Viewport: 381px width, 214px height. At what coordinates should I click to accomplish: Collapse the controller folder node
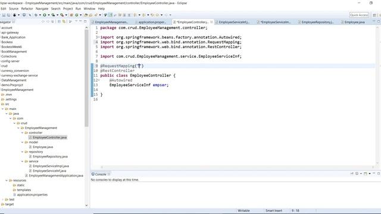(23, 133)
